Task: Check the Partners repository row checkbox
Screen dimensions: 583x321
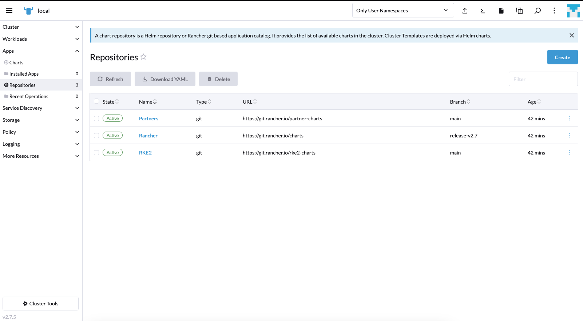Action: [x=96, y=119]
